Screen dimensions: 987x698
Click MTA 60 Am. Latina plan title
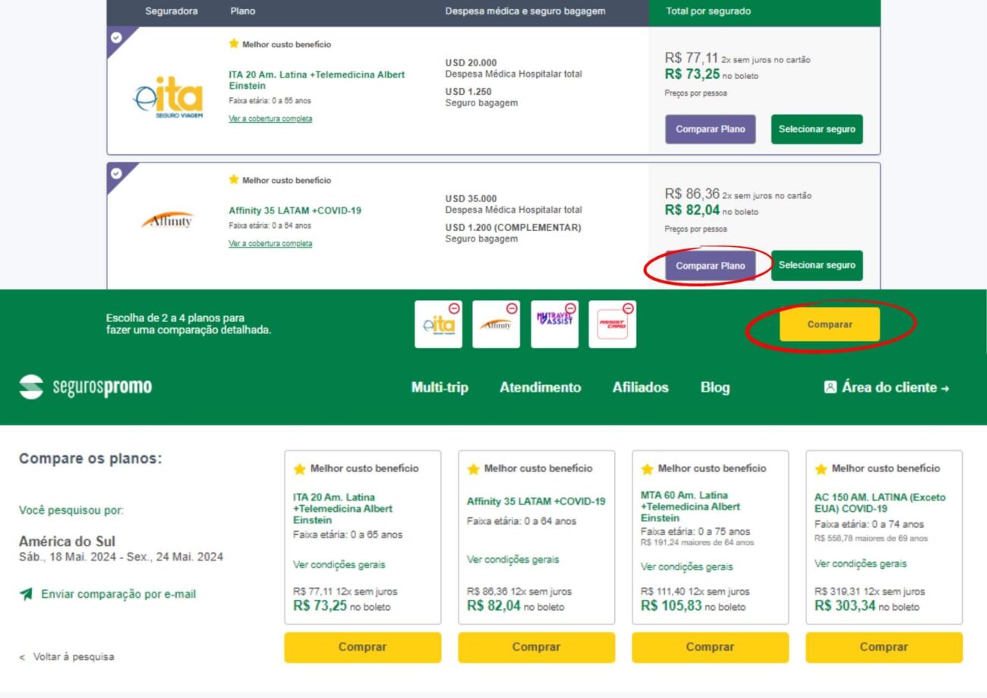(690, 507)
